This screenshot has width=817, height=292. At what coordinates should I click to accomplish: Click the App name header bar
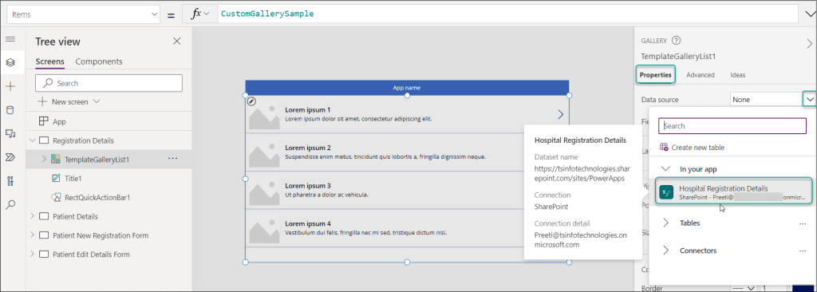(x=407, y=88)
